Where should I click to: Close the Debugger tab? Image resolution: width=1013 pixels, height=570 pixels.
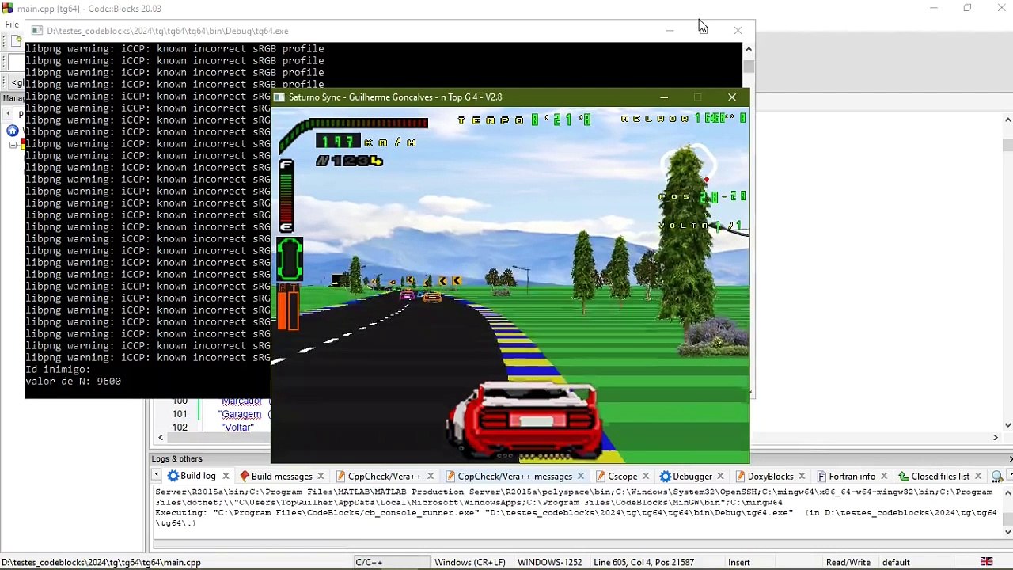[720, 476]
